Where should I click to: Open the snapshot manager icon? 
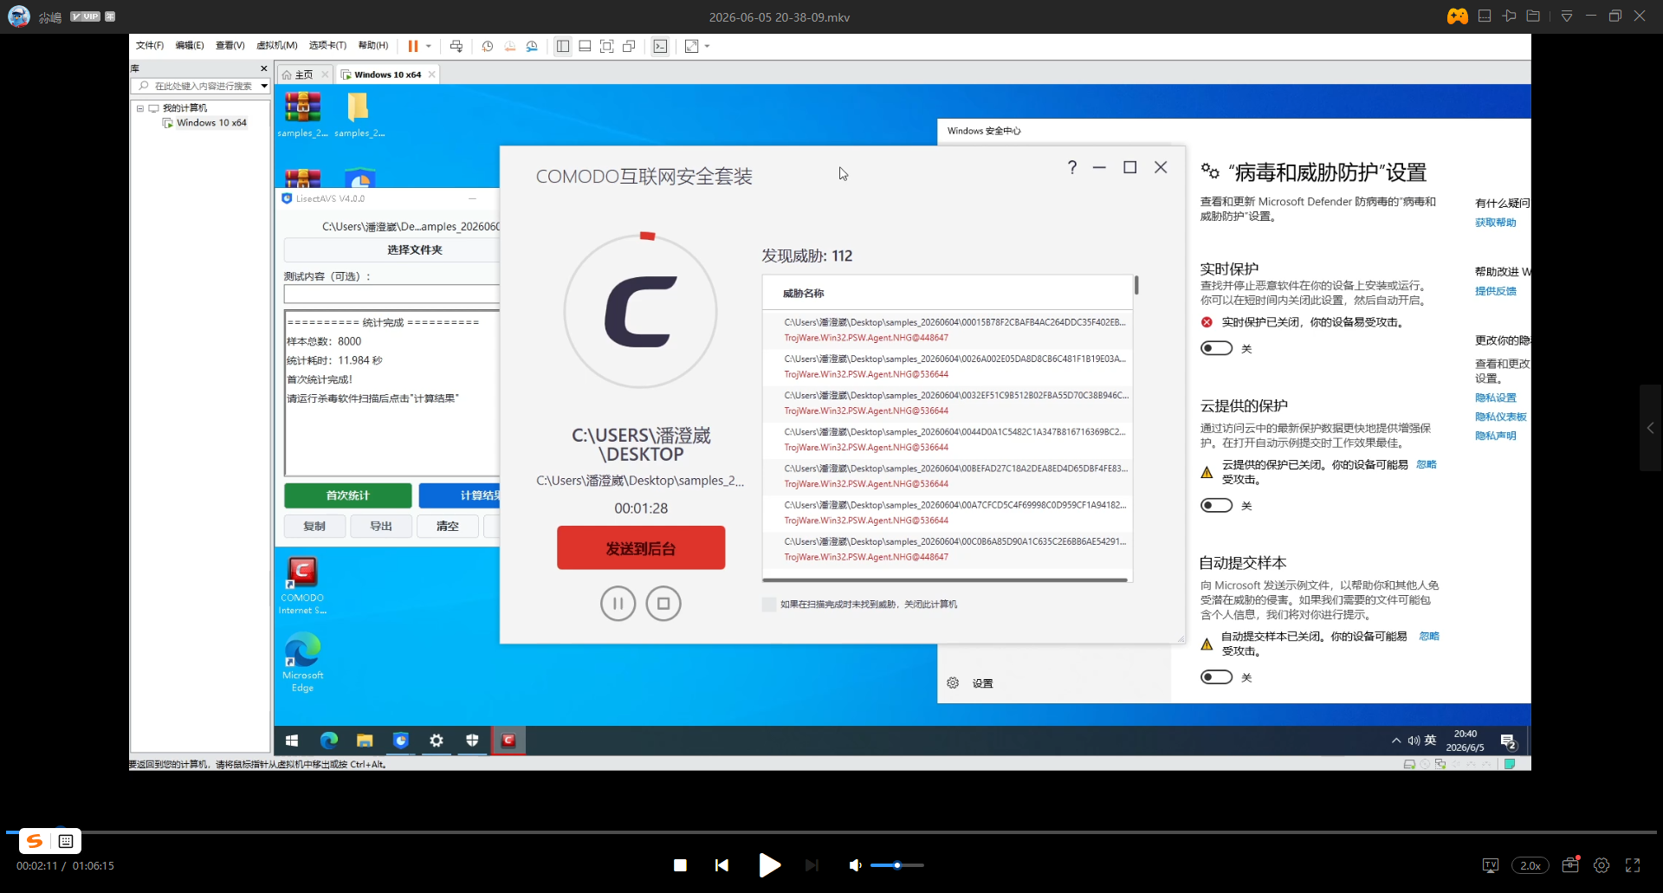pos(532,46)
